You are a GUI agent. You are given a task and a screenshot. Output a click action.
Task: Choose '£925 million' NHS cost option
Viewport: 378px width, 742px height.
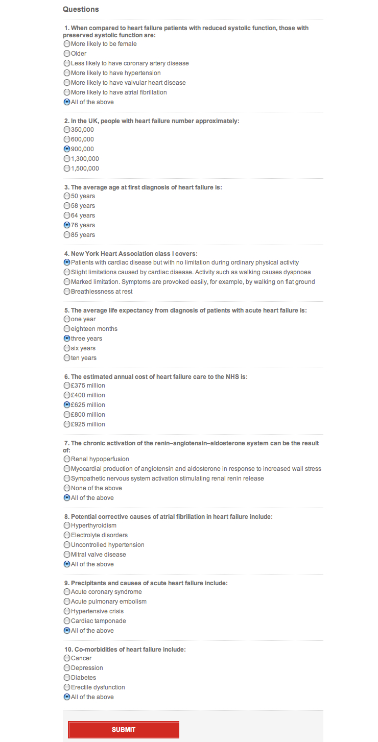click(67, 424)
